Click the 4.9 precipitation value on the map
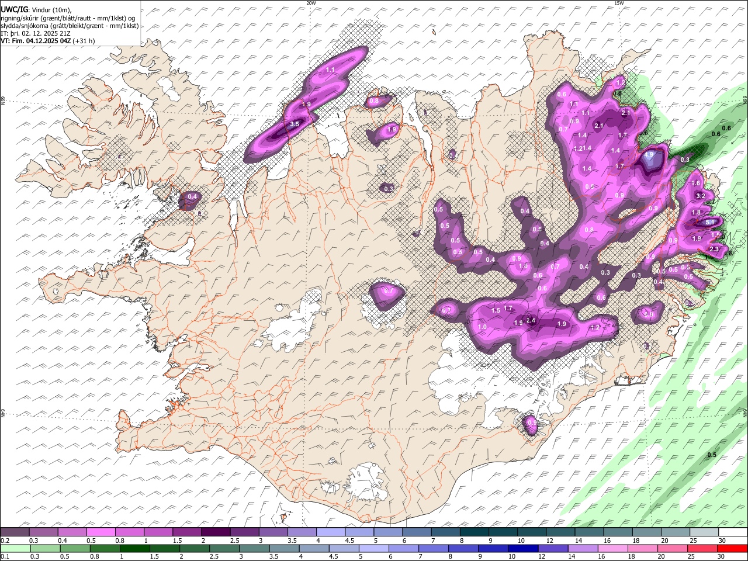Screen dimensions: 748x561 pos(649,155)
